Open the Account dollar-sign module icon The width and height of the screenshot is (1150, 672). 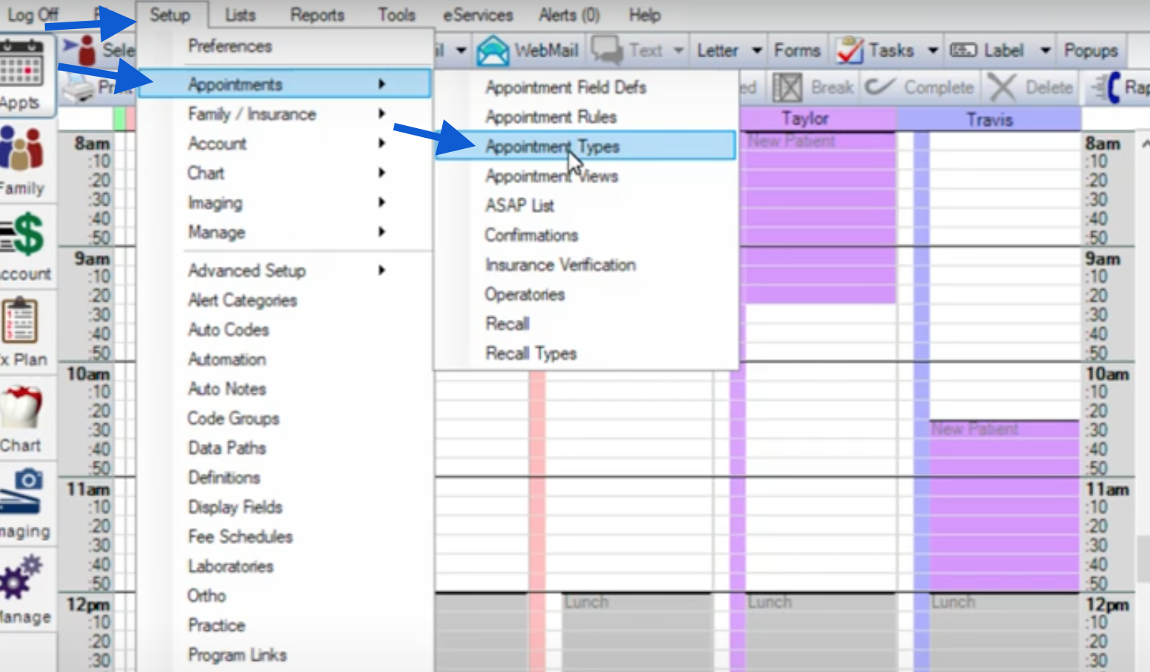[25, 235]
